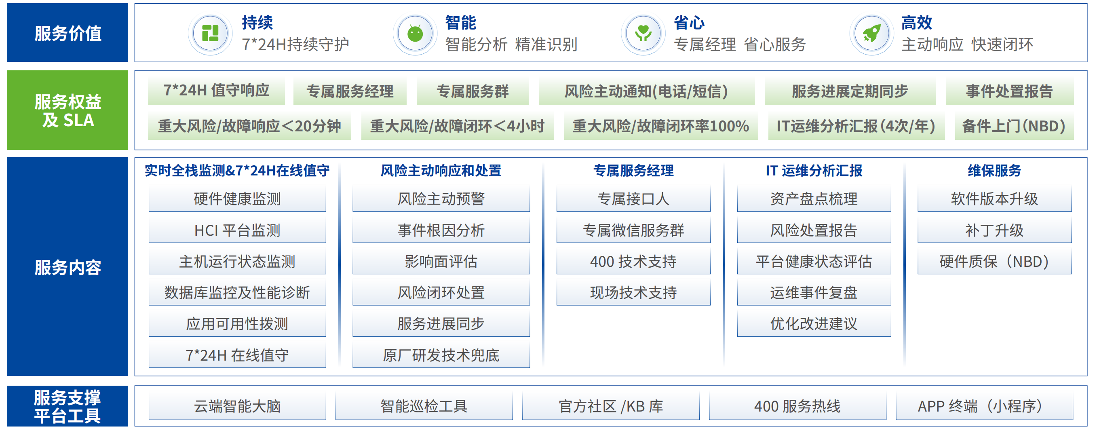Click the 持续 green squares icon
Viewport: 1097px width, 435px height.
(x=210, y=33)
